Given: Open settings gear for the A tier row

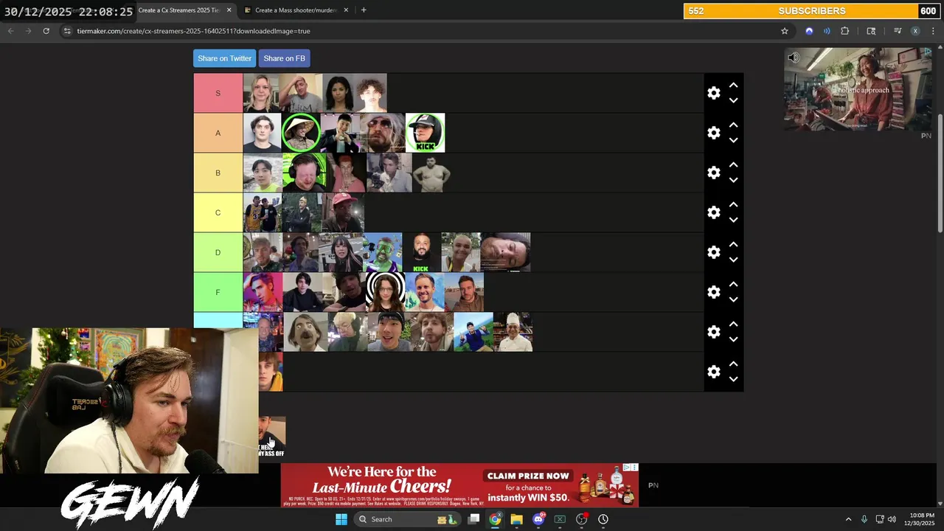Looking at the screenshot, I should click(x=713, y=133).
